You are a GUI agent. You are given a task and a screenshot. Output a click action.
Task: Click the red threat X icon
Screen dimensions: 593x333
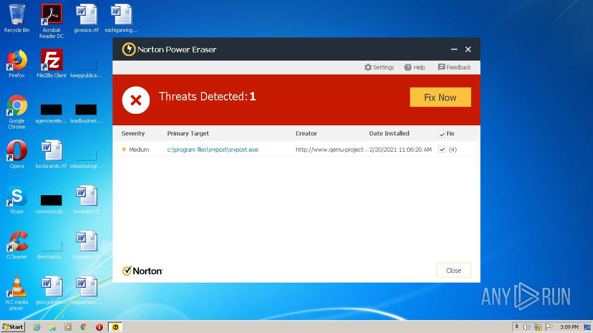point(136,100)
